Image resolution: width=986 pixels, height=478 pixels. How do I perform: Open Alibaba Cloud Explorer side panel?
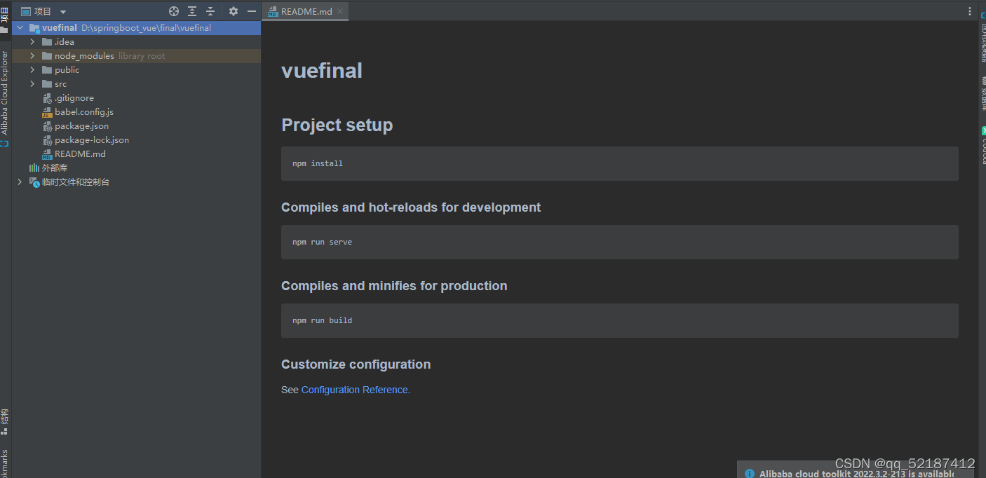4,93
